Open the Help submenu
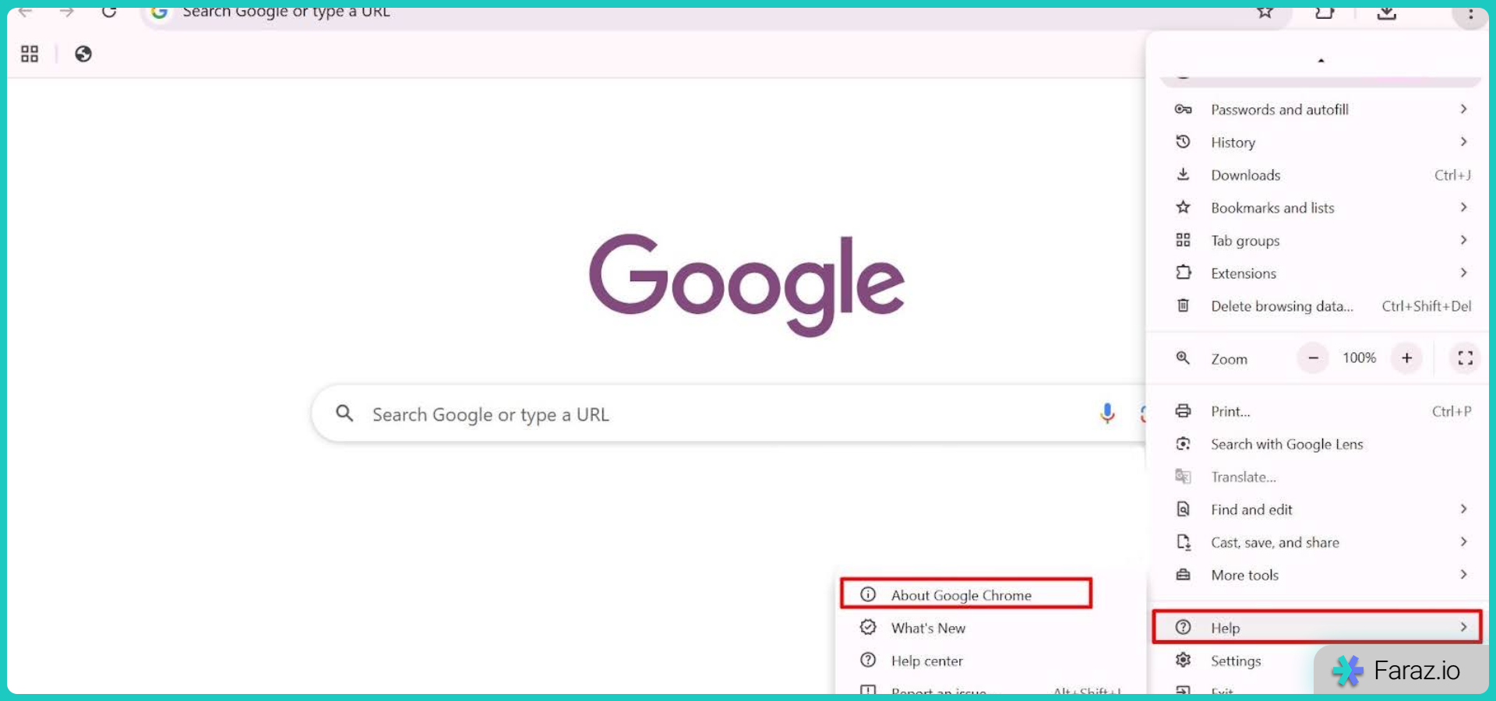Image resolution: width=1496 pixels, height=701 pixels. click(x=1317, y=627)
